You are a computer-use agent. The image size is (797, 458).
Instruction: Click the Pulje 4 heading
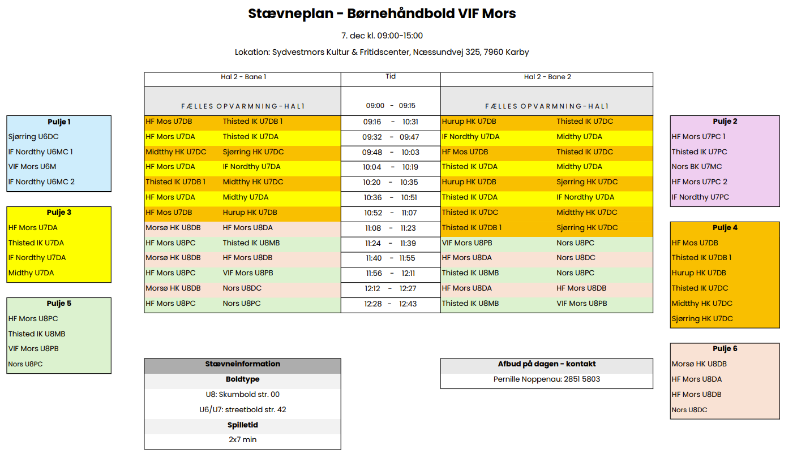[725, 228]
